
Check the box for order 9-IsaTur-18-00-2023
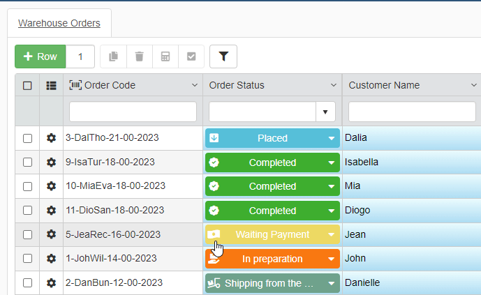click(x=27, y=162)
